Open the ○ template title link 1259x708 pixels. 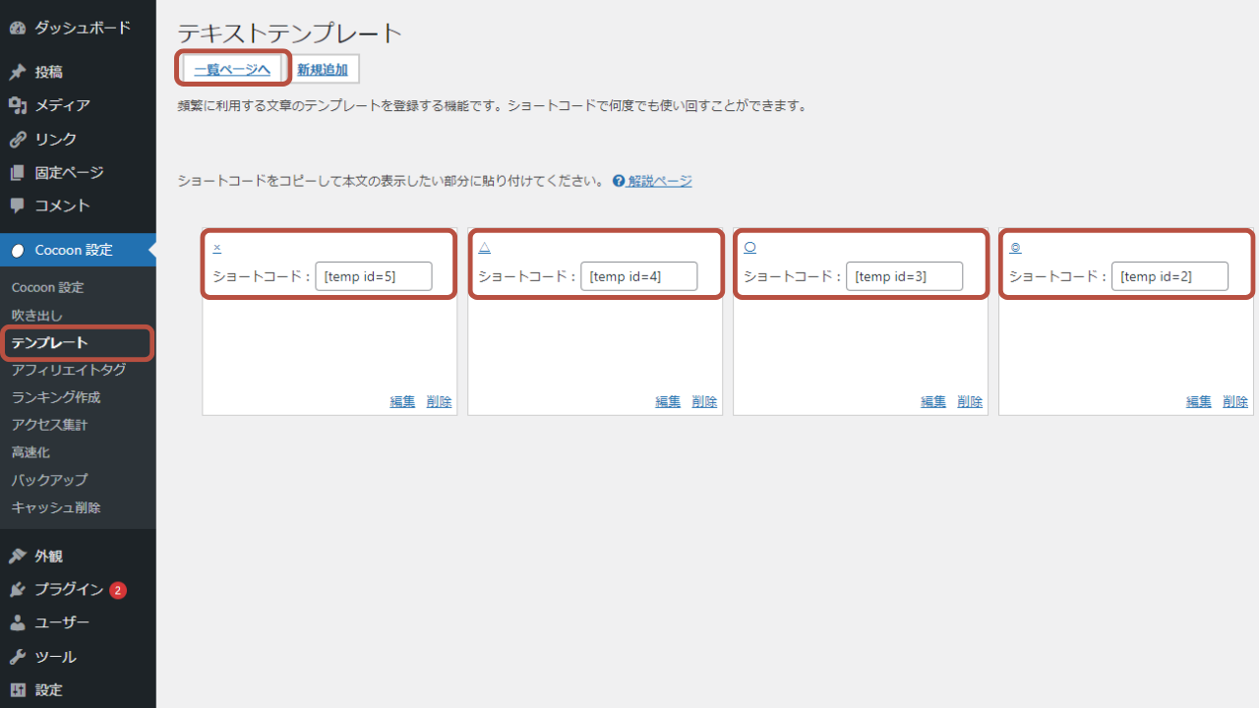click(749, 247)
